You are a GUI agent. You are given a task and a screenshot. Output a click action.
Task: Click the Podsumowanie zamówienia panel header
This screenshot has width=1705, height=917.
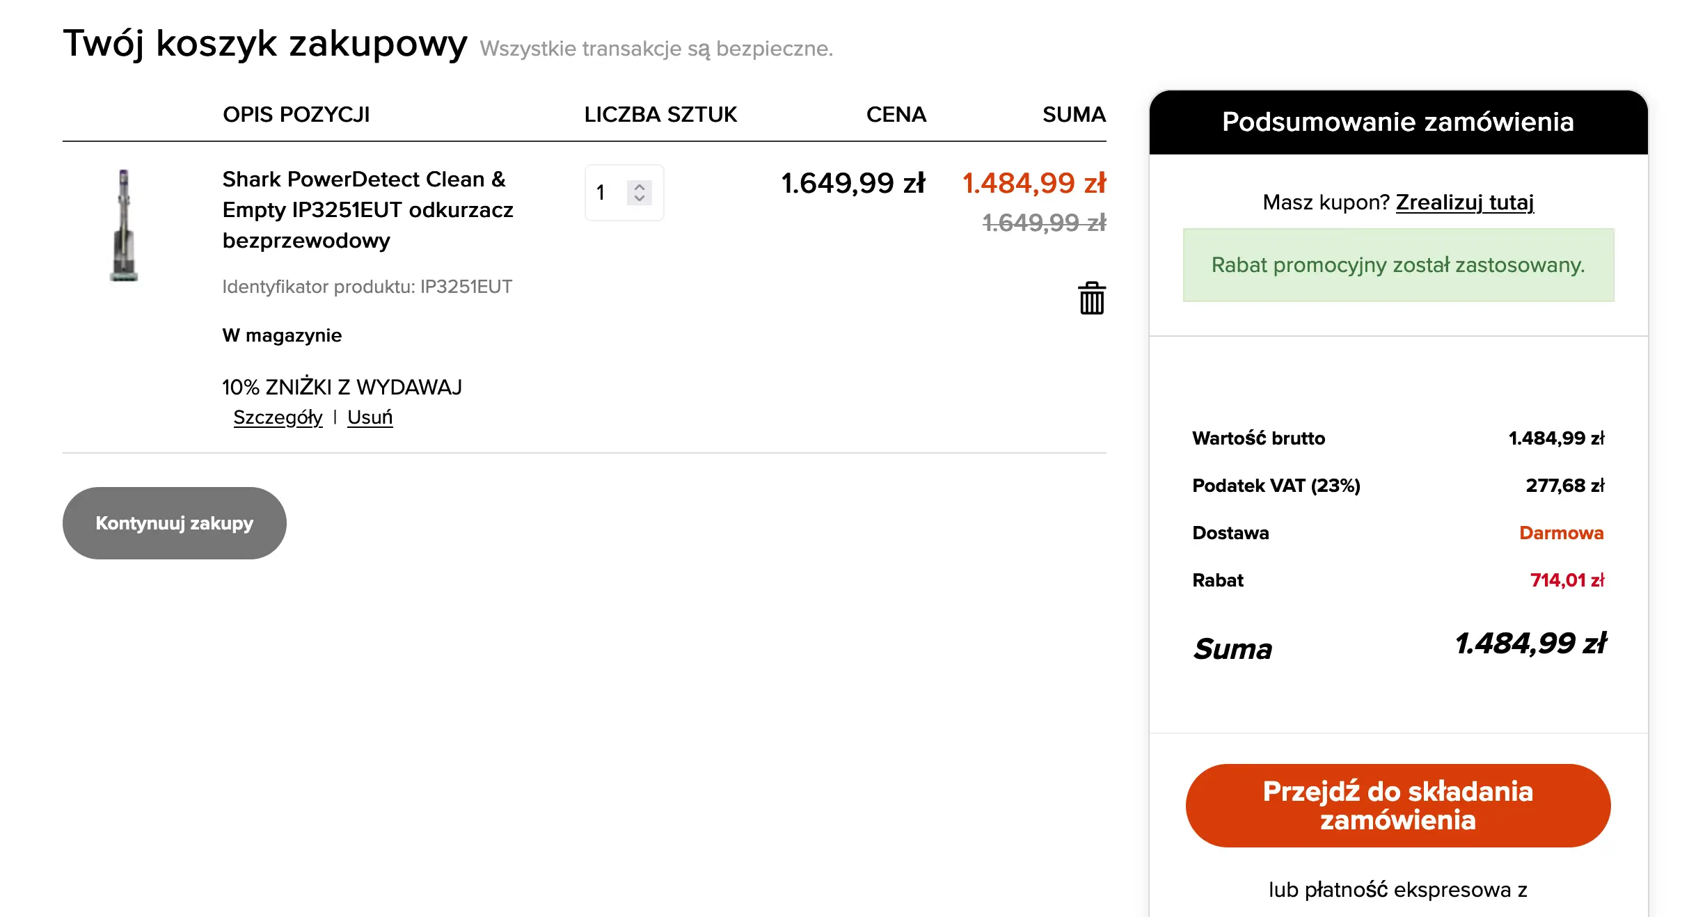coord(1397,122)
